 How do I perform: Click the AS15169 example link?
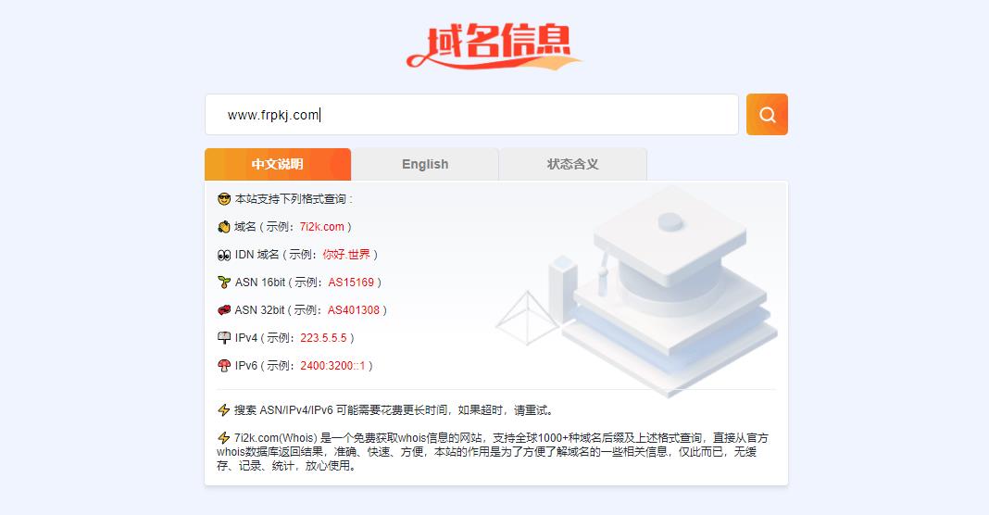351,283
